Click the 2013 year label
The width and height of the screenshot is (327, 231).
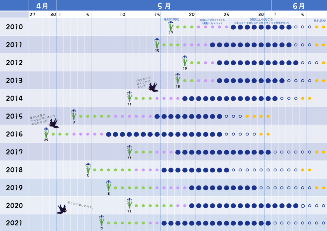(x=14, y=81)
